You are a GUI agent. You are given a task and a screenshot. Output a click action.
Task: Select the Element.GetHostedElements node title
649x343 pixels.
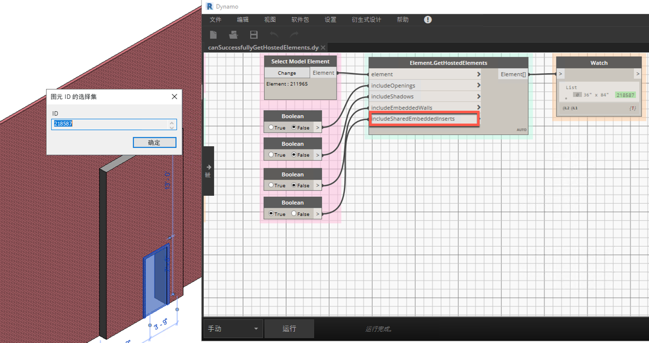448,63
